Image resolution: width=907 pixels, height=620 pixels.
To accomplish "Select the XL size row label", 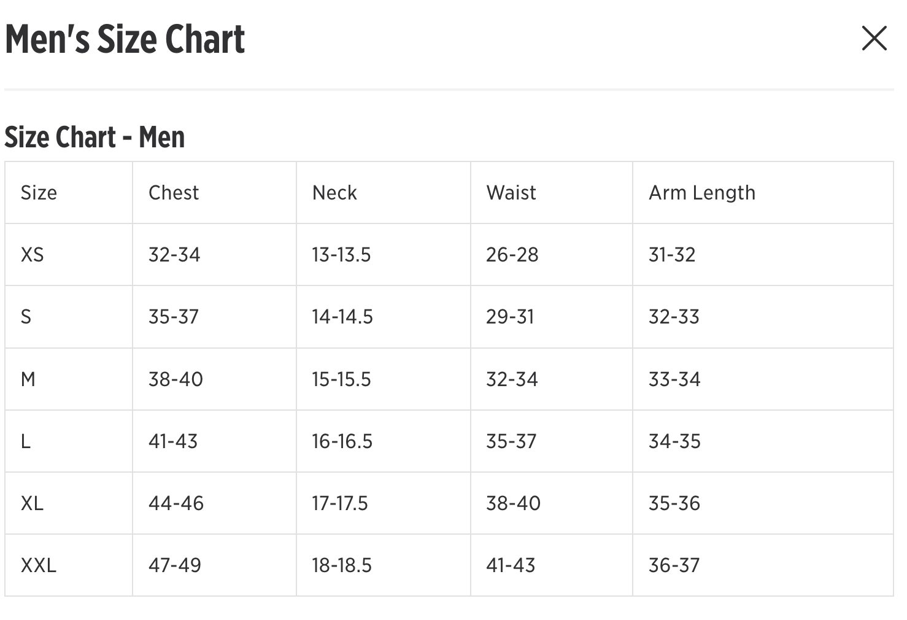I will (x=33, y=503).
